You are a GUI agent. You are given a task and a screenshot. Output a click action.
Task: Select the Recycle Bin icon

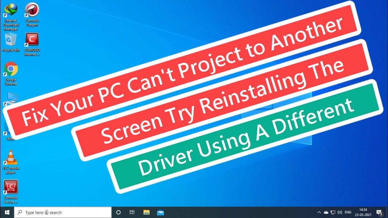pyautogui.click(x=11, y=42)
